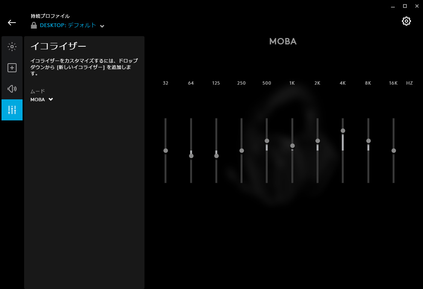Click the 1K slider handle
Screen dimensions: 423x289
click(292, 146)
